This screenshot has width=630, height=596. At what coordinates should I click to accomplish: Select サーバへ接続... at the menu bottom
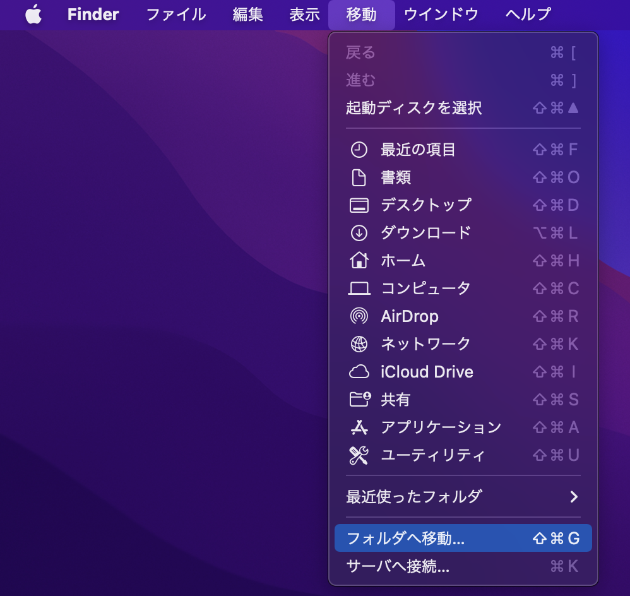tap(398, 567)
